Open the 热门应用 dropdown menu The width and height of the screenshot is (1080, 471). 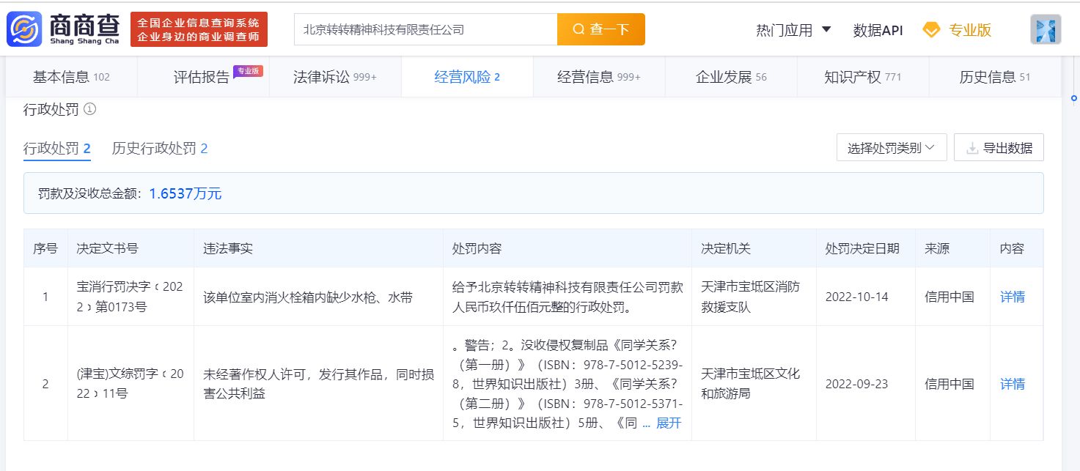[793, 30]
